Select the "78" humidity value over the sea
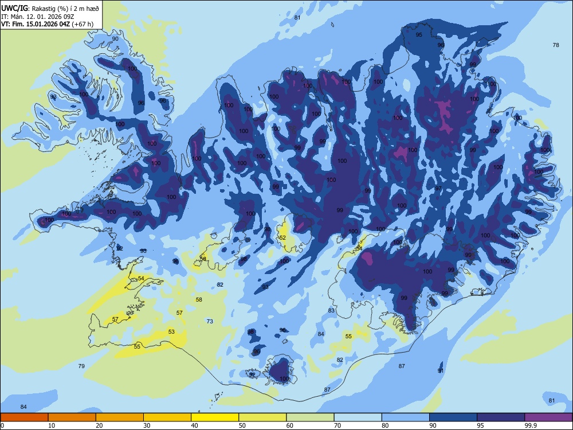 tap(556, 45)
